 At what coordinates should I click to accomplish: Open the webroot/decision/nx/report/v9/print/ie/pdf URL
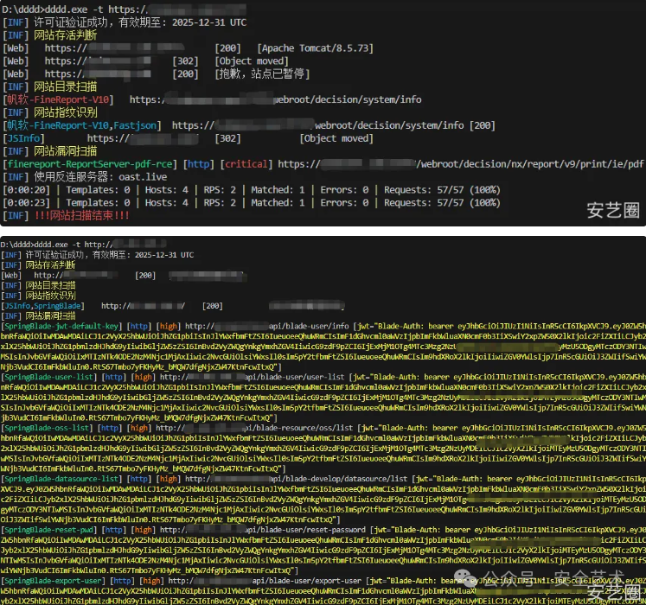pos(461,164)
